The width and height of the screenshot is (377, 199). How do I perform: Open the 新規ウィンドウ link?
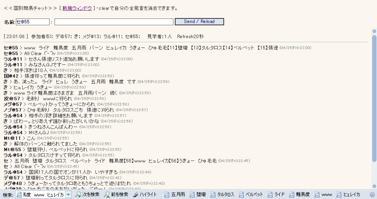[x=77, y=8]
